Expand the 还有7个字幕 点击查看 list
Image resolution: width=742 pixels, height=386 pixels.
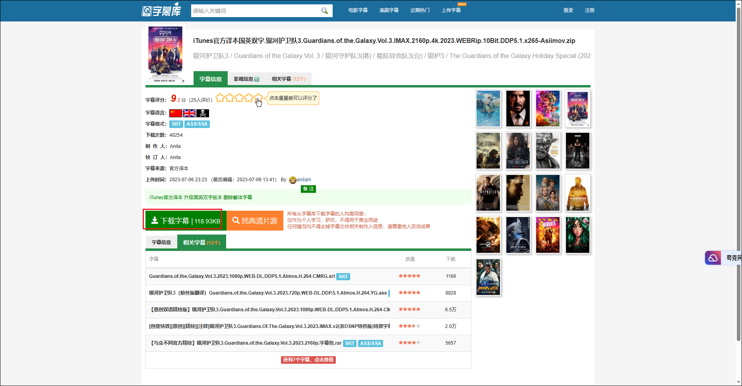click(x=308, y=360)
